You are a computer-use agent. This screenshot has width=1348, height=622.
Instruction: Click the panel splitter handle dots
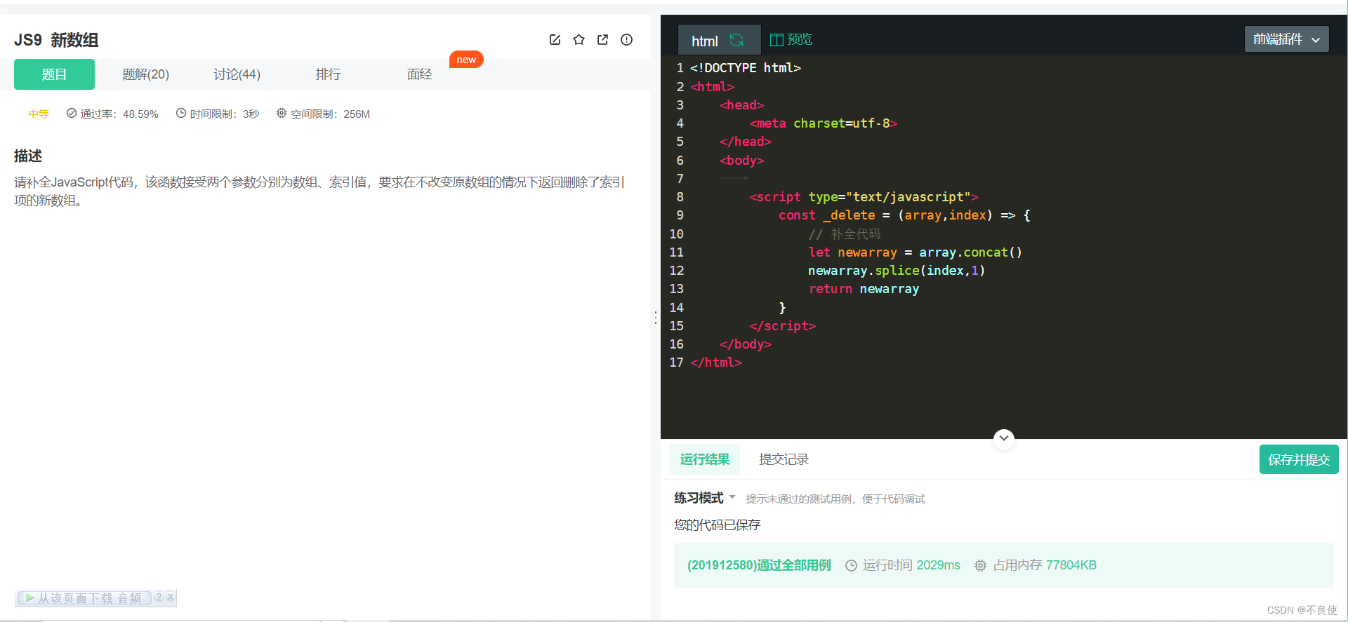(656, 318)
